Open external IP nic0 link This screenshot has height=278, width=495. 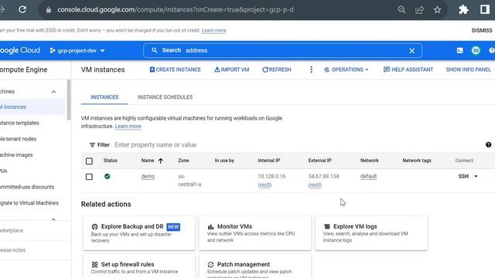tap(315, 185)
